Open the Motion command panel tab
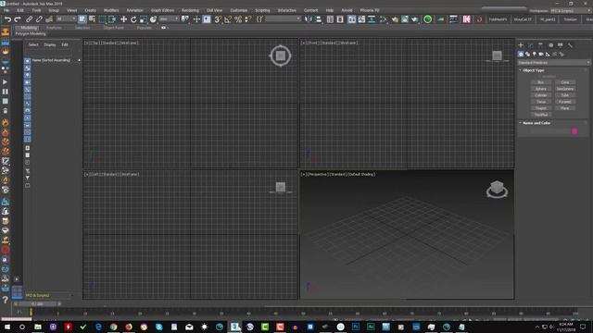593x333 pixels. 550,45
